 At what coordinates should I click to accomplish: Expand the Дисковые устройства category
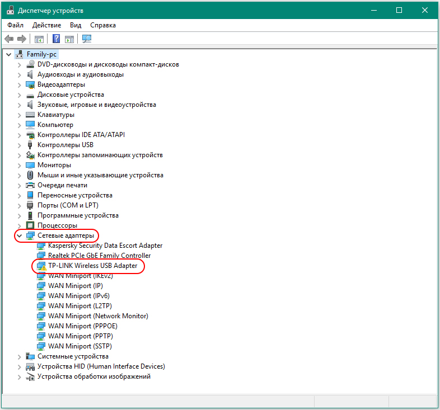click(19, 95)
